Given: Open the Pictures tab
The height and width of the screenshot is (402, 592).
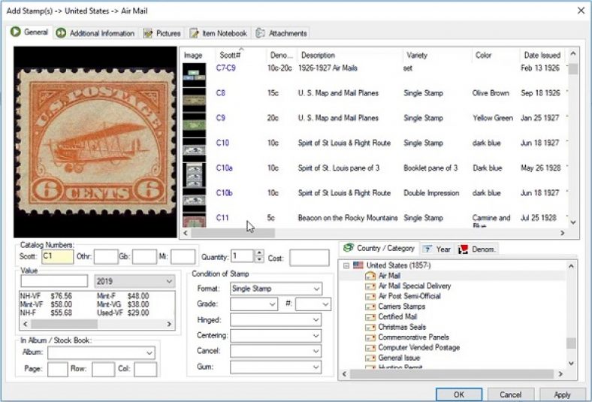Looking at the screenshot, I should click(162, 33).
